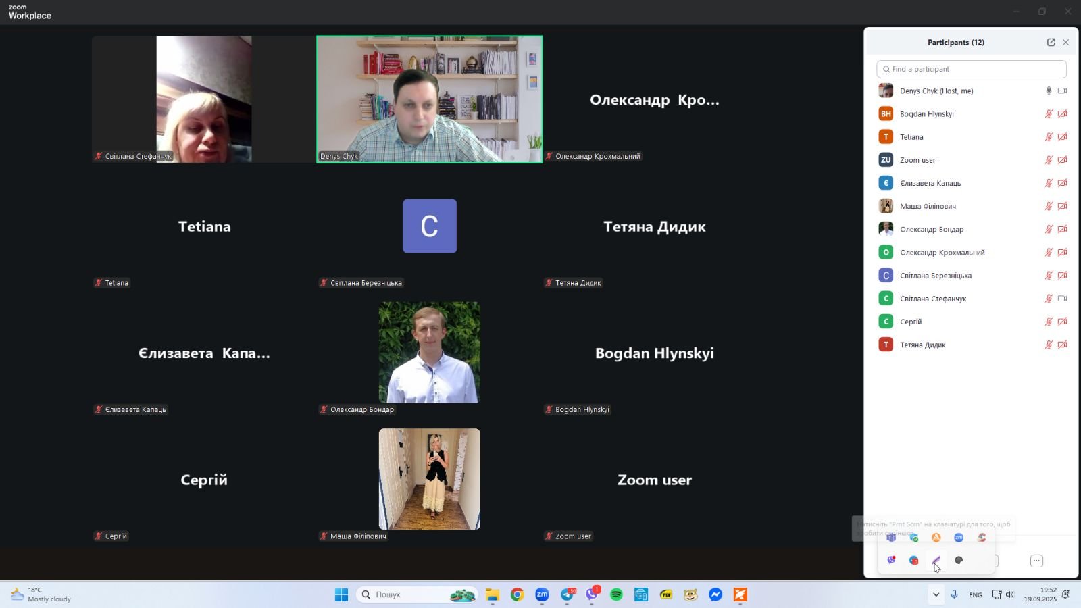
Task: Open the ENG language switcher
Action: pos(975,595)
